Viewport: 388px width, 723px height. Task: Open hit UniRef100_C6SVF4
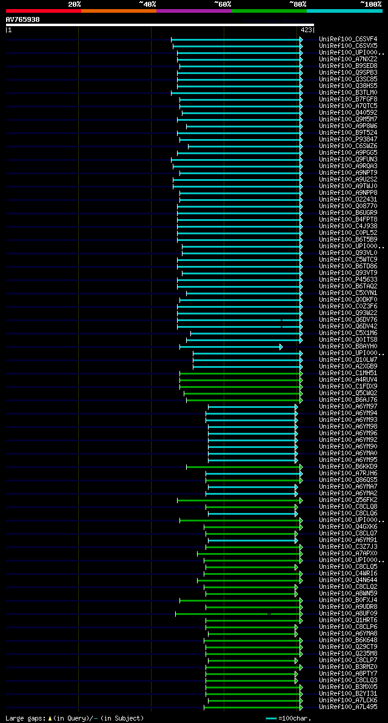(x=348, y=39)
